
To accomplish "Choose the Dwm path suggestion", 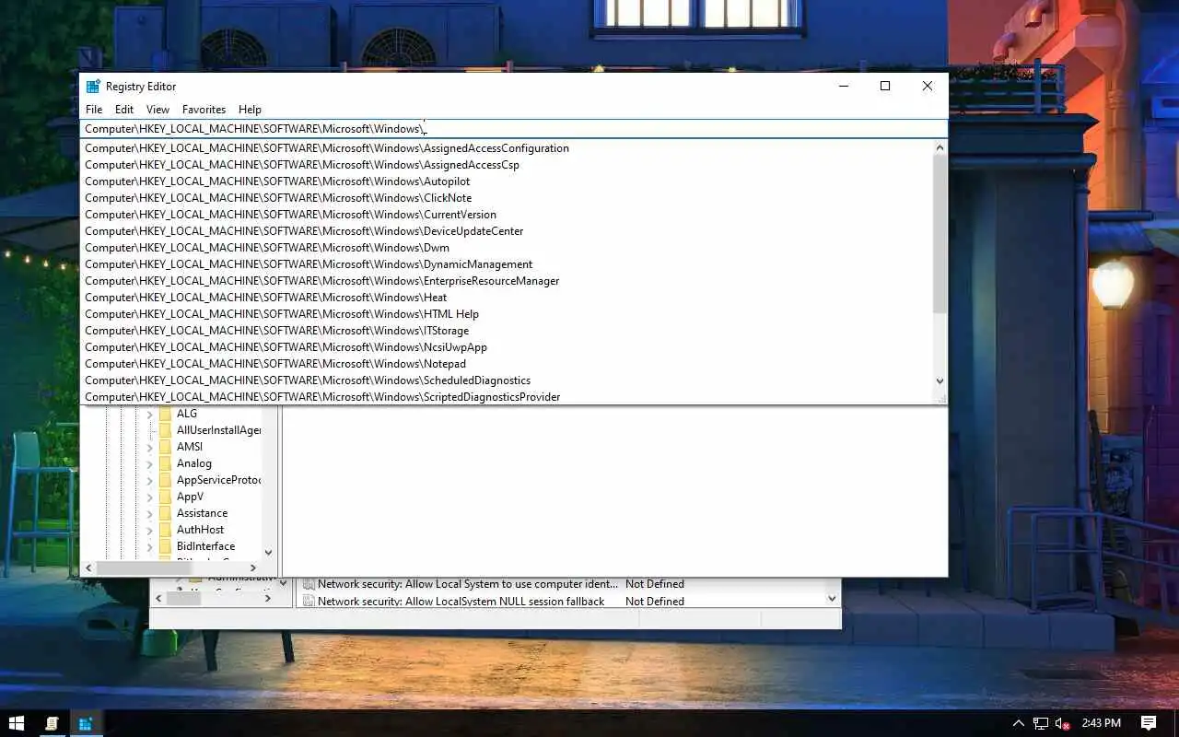I will [x=507, y=248].
